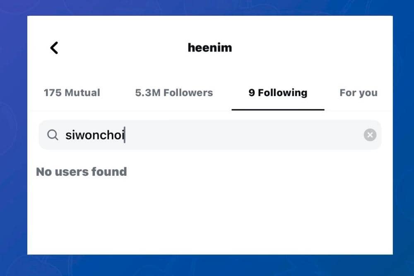
Task: Show the For you tab
Action: (x=358, y=93)
